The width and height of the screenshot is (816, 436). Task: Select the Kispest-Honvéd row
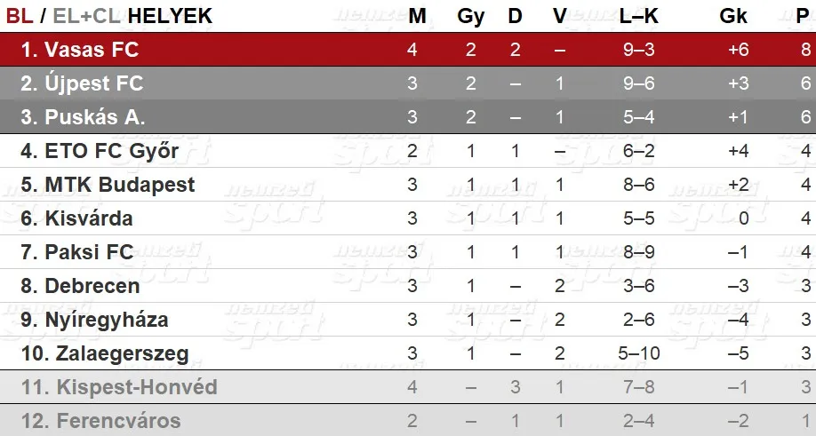coord(408,387)
